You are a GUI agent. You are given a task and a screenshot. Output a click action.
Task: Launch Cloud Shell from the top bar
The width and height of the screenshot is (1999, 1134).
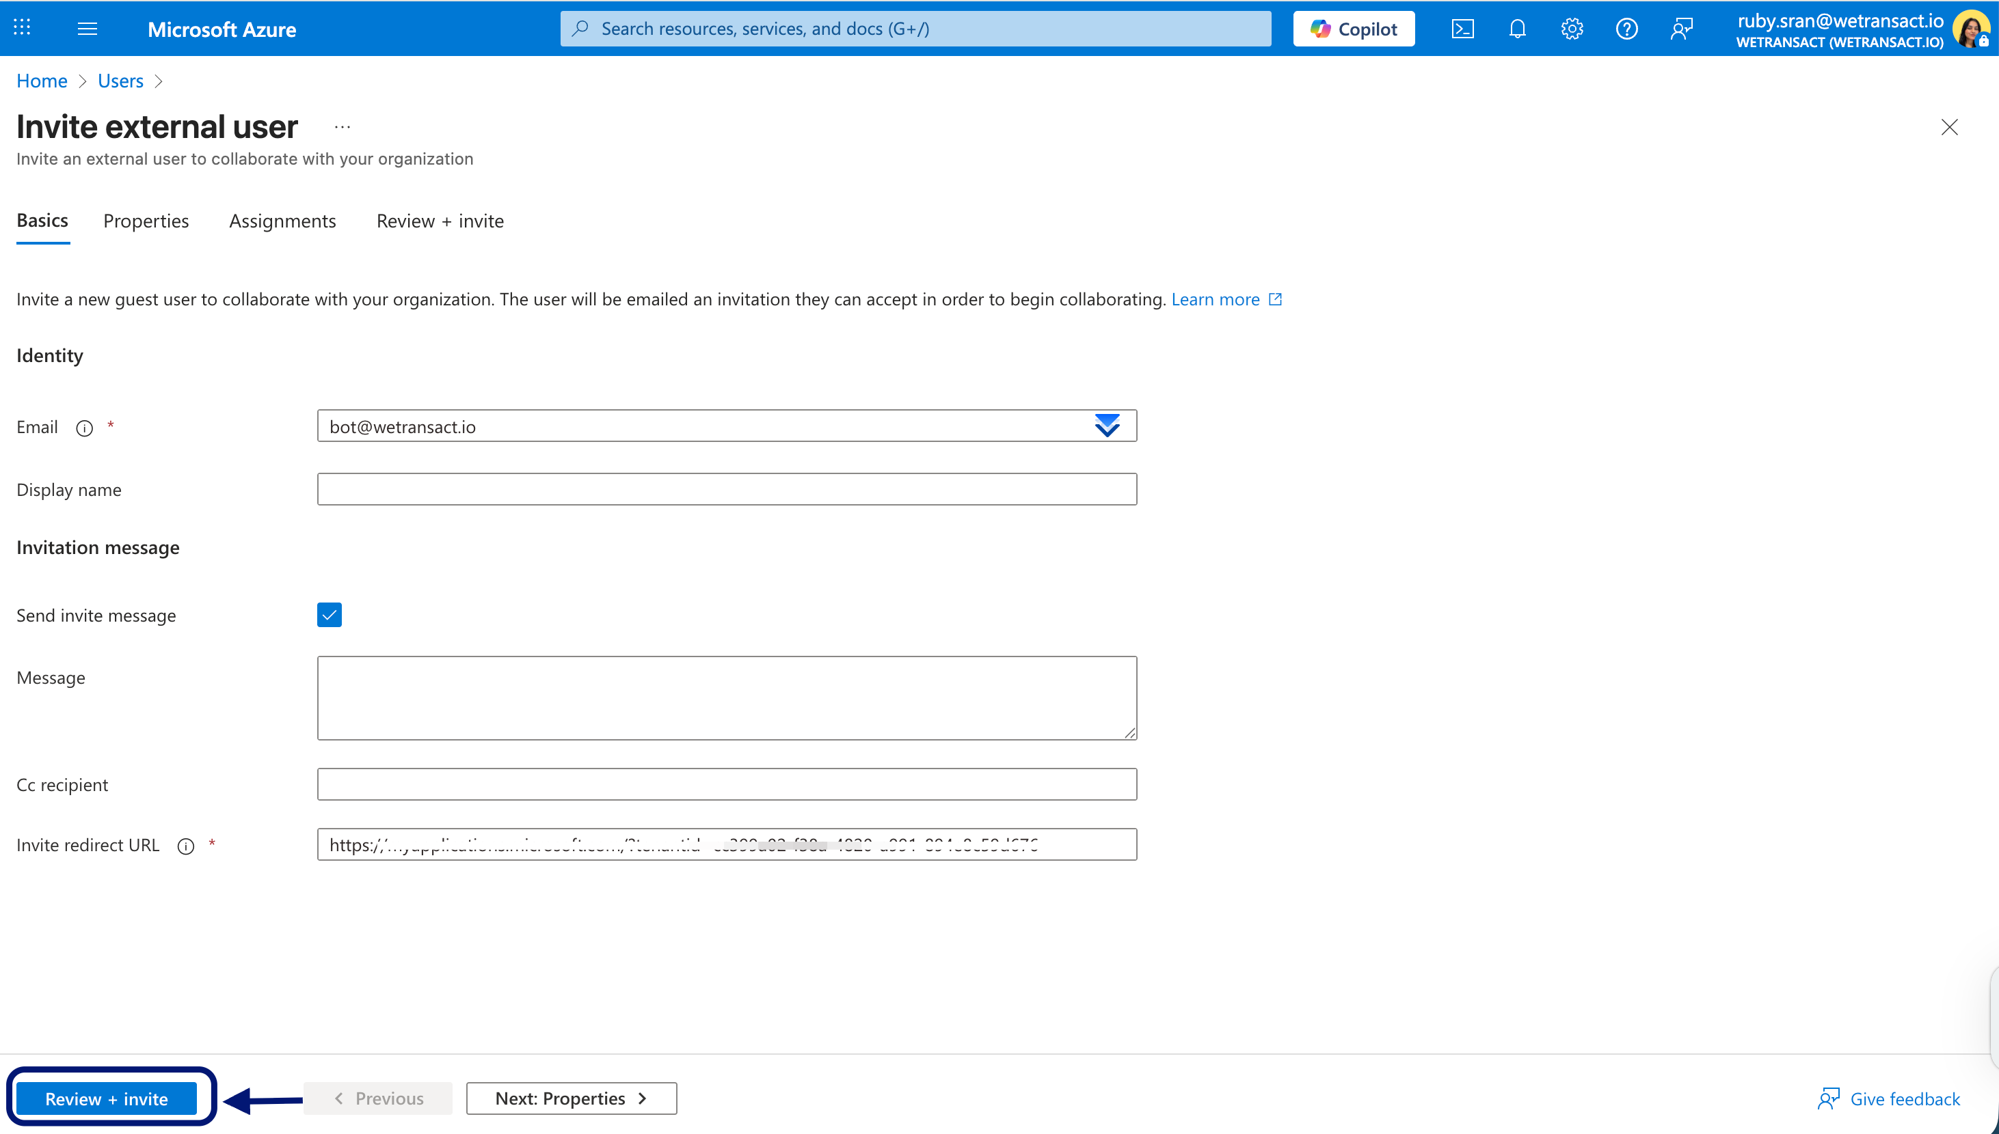(x=1462, y=29)
